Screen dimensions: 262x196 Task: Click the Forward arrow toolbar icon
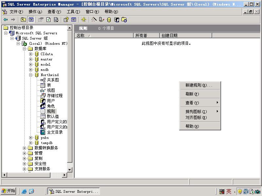[13, 20]
